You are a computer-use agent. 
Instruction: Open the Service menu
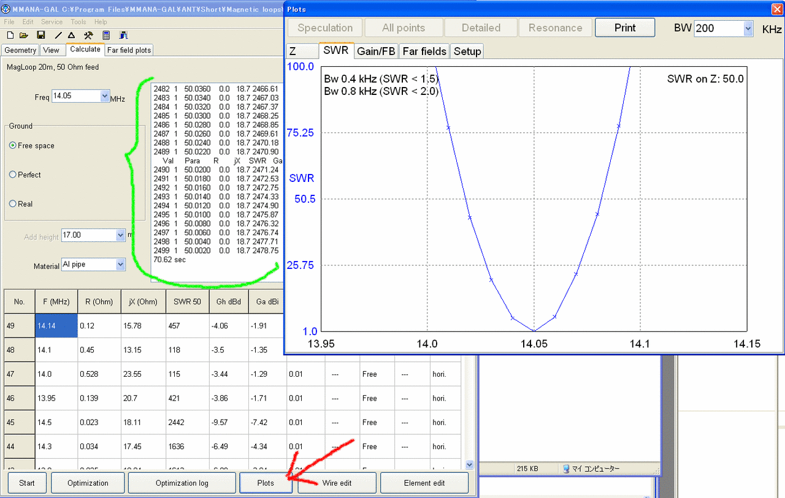point(52,22)
